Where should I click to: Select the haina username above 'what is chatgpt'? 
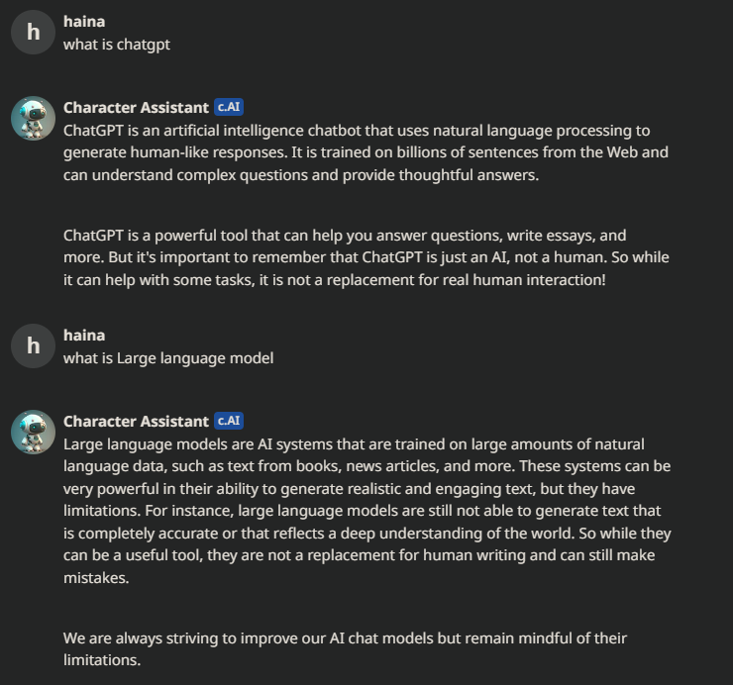click(x=84, y=21)
